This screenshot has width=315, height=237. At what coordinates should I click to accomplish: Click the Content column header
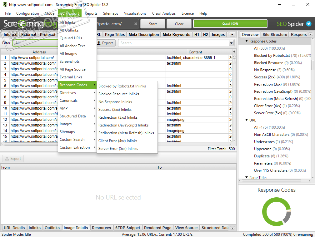[x=195, y=52]
